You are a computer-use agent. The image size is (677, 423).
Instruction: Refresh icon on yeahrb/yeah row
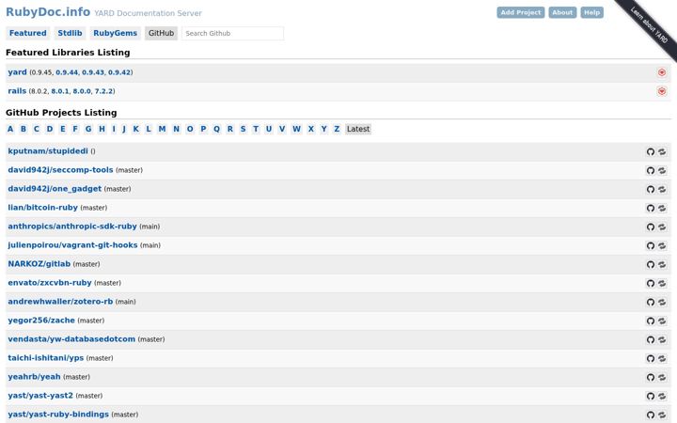click(x=662, y=377)
